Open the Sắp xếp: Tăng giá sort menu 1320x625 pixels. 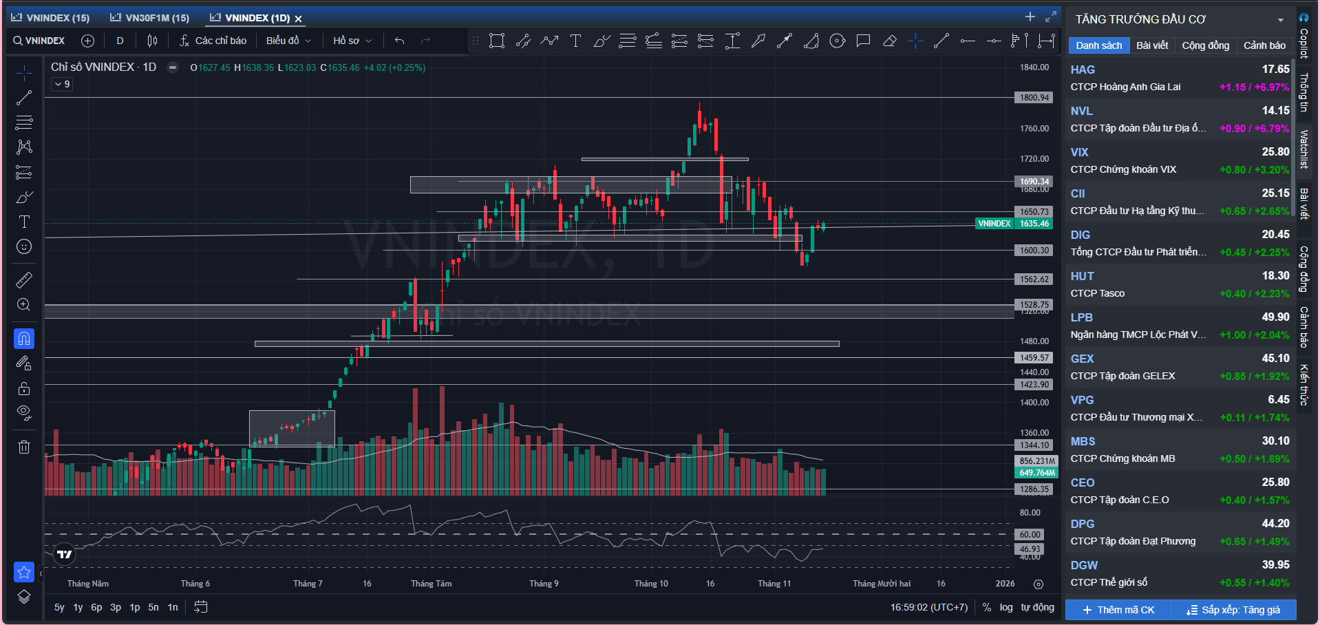pos(1233,610)
